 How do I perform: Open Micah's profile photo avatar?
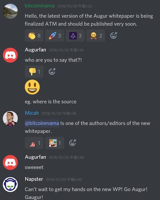[10, 118]
